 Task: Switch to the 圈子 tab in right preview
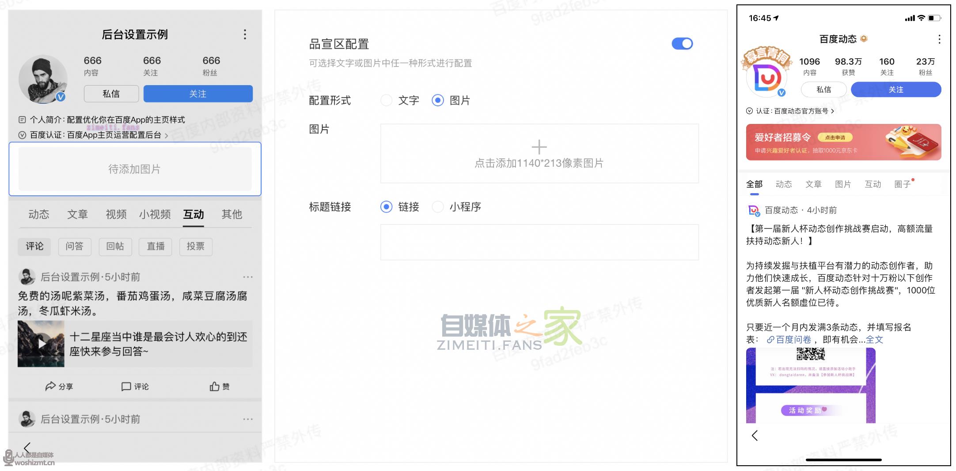coord(902,184)
